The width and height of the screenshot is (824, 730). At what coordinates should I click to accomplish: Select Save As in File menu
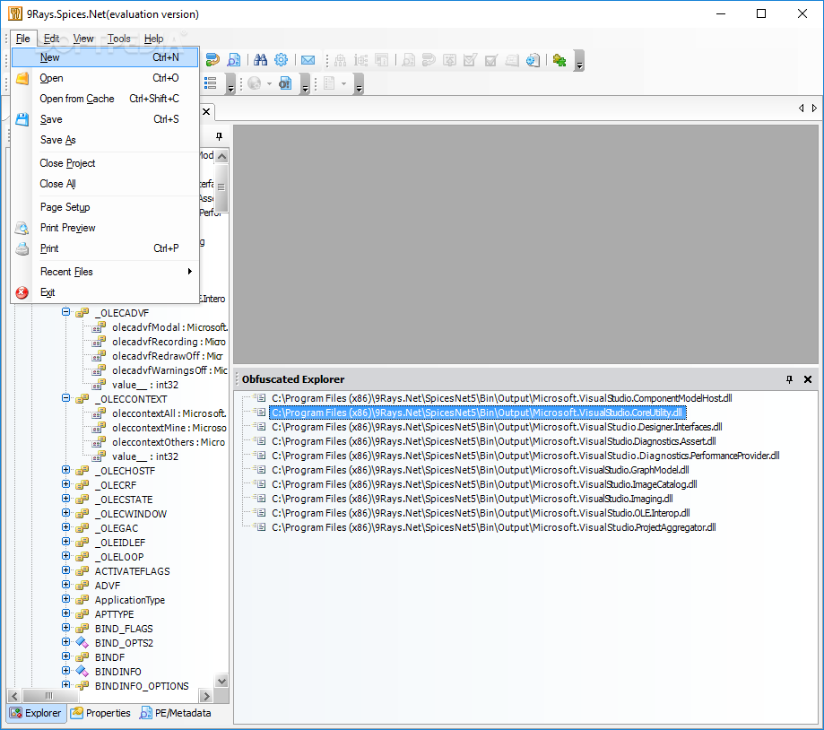click(x=105, y=140)
